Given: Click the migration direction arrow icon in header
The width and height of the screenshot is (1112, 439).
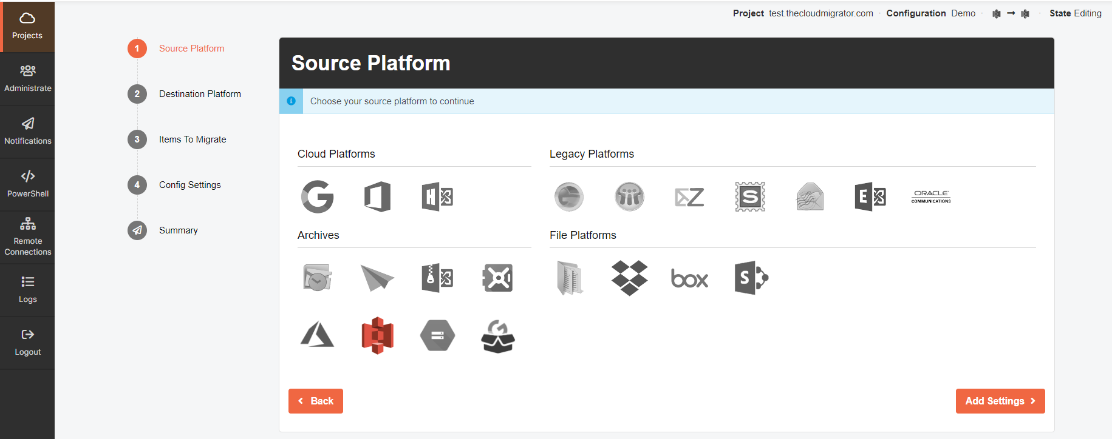Looking at the screenshot, I should [1011, 13].
